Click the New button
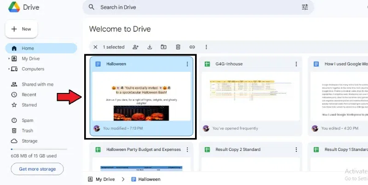368x185 pixels. point(21,29)
